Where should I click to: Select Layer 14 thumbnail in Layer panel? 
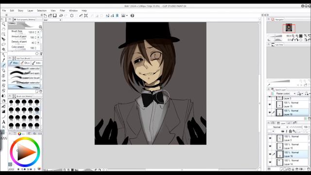(x=280, y=162)
